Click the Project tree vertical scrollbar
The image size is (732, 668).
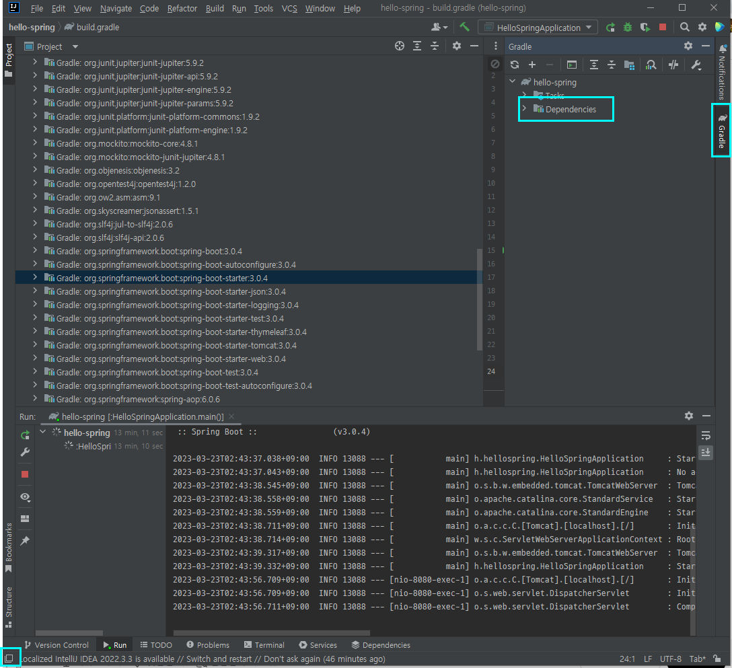coord(479,299)
